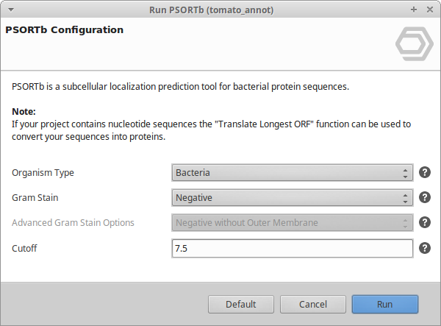This screenshot has width=441, height=326.
Task: Maximize the Run PSORTb dialog window
Action: coord(414,10)
